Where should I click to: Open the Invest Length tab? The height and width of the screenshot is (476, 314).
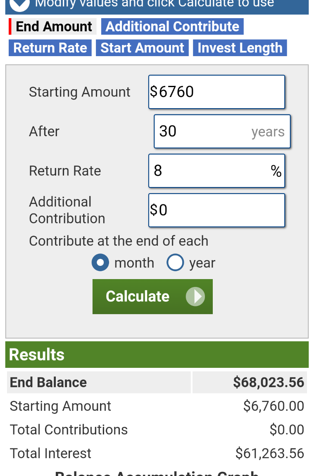click(240, 47)
